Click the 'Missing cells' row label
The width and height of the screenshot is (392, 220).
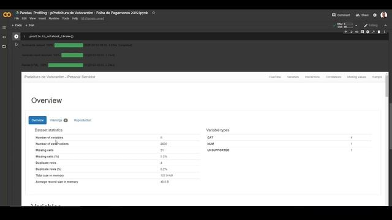click(x=45, y=150)
